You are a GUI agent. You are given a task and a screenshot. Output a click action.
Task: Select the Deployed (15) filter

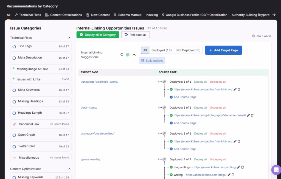click(x=161, y=50)
